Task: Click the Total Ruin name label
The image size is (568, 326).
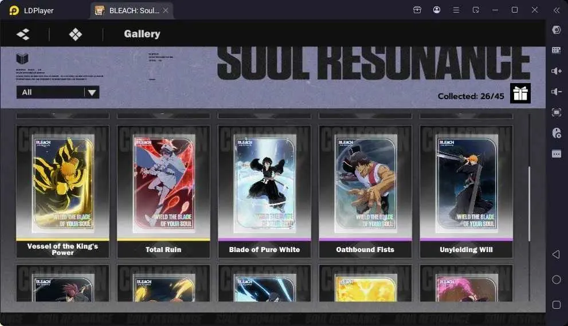Action: [163, 250]
